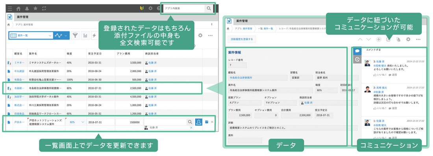Open the gear settings icon in the dark header

click(x=150, y=9)
